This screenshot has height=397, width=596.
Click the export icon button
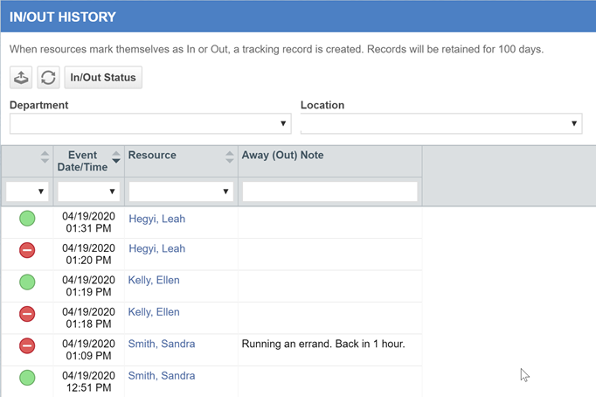(x=21, y=78)
